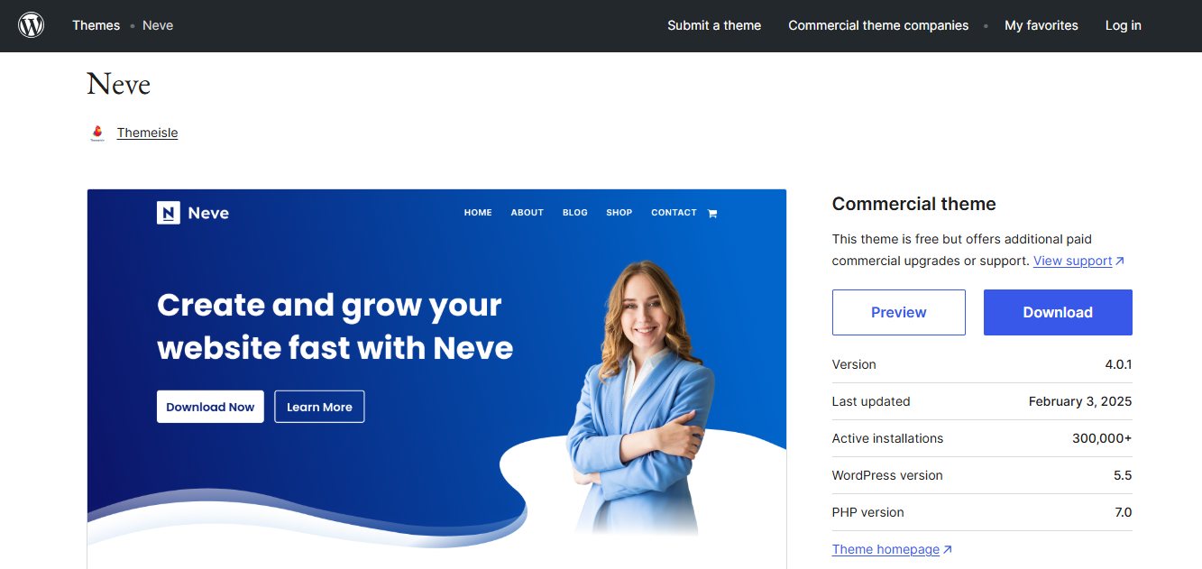Click the 'Create and grow your' headline
The width and height of the screenshot is (1202, 569).
coord(329,306)
